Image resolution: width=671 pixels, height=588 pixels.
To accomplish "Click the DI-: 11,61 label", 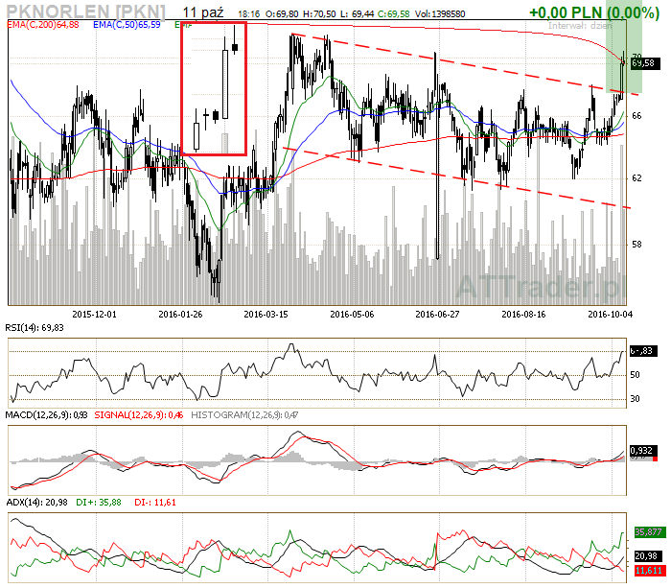I will [x=155, y=503].
